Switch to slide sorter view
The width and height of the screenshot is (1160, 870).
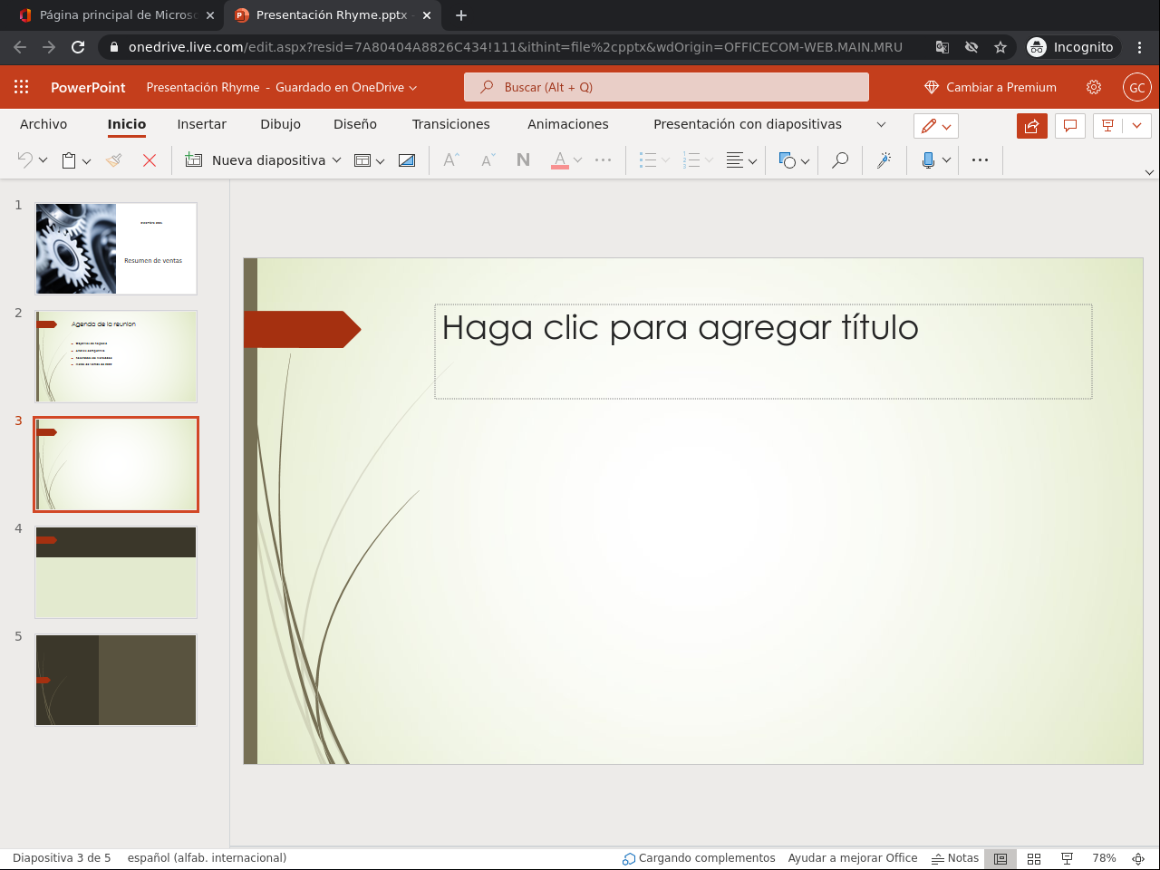point(1034,858)
